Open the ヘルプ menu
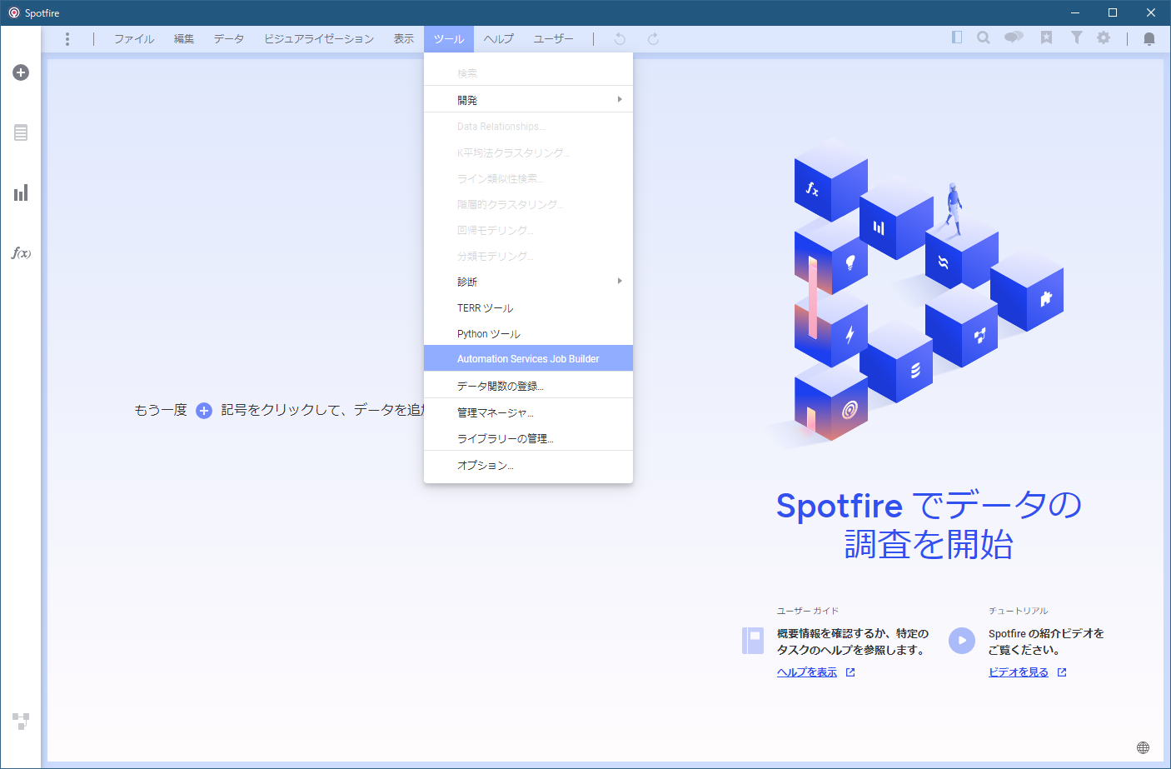 [x=499, y=39]
